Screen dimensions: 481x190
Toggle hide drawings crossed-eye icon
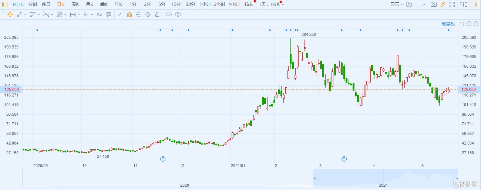pos(148,14)
